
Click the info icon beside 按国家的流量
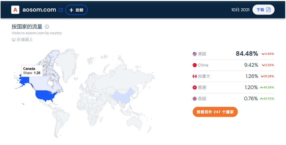click(x=47, y=27)
